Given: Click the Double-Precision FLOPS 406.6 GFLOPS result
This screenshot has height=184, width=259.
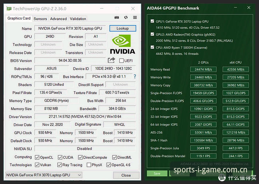Looking at the screenshot, I should click(203, 101).
